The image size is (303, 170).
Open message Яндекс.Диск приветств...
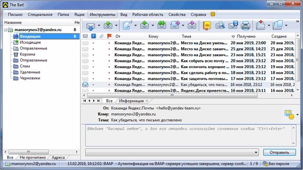(205, 91)
